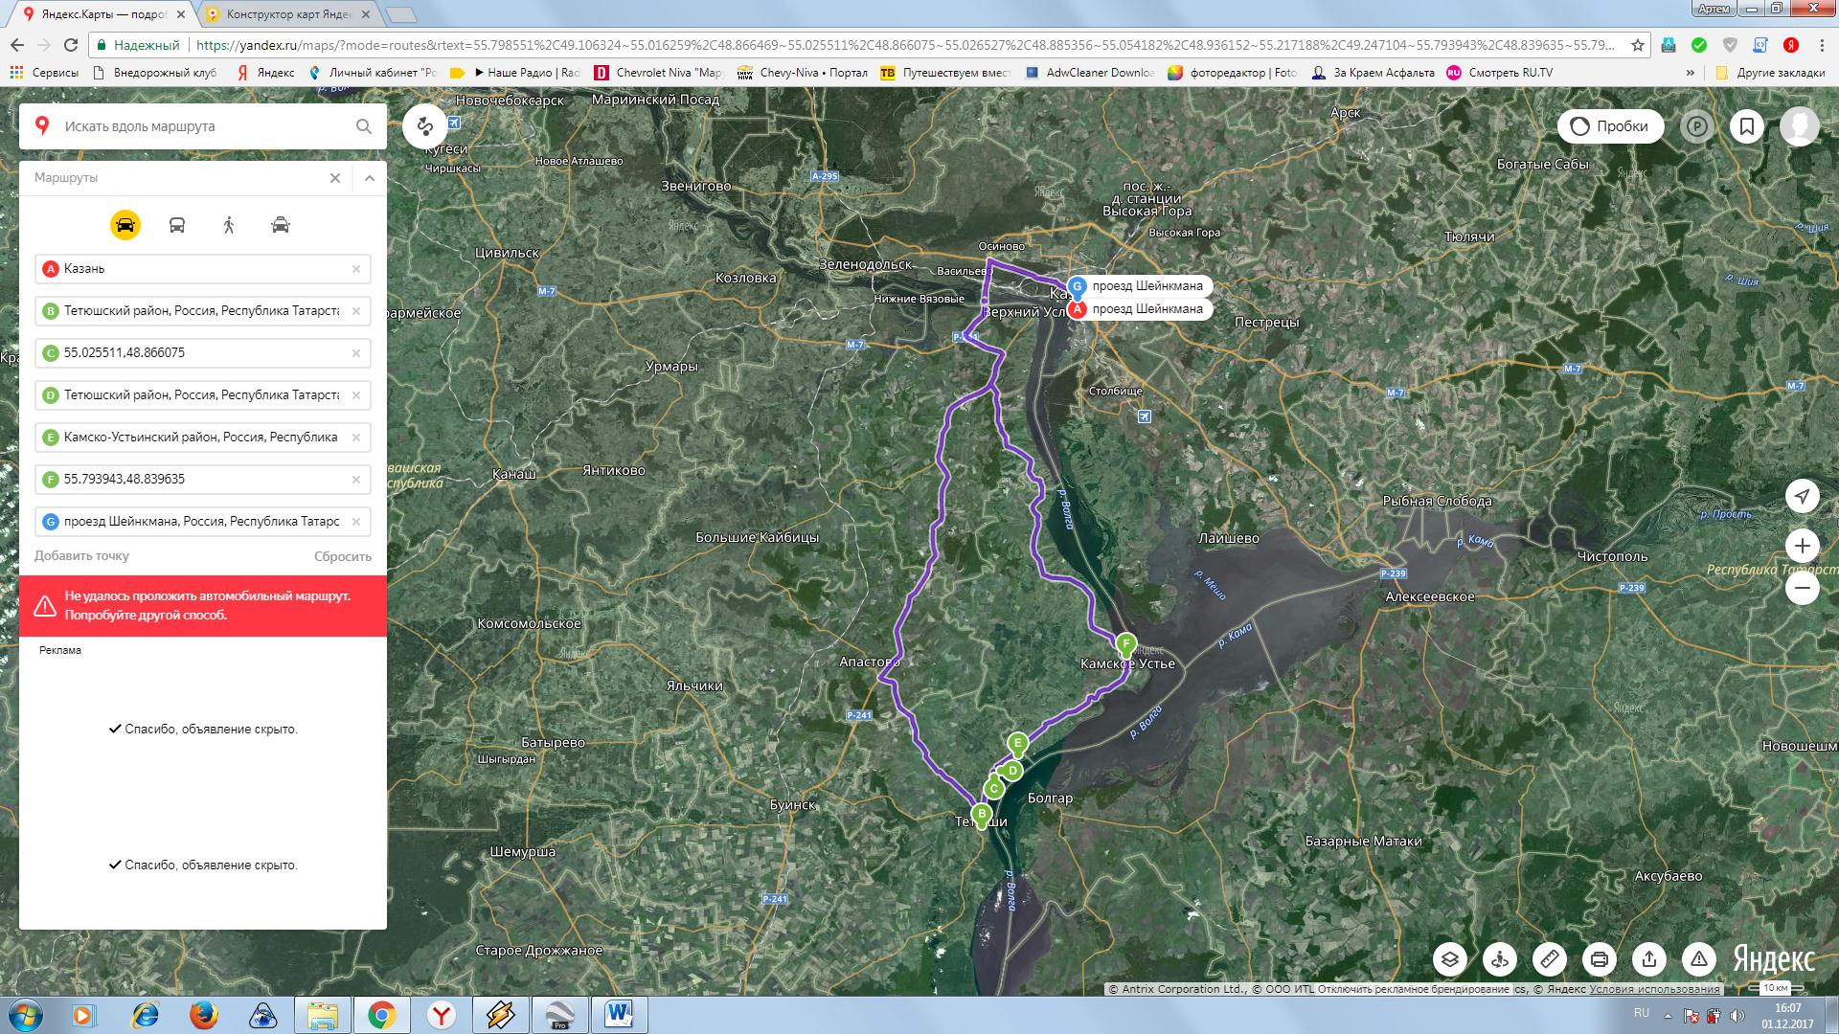This screenshot has width=1839, height=1034.
Task: Click Добавить точку link
Action: [x=81, y=556]
